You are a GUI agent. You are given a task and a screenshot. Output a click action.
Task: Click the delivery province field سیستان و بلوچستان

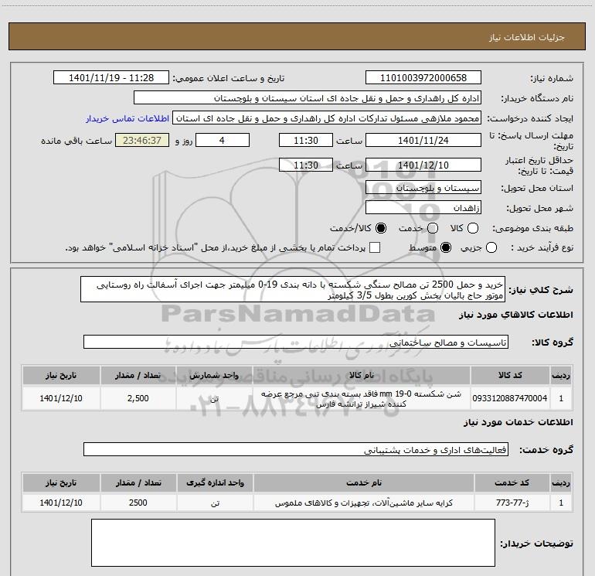point(423,188)
